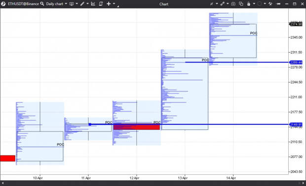
Task: Click the chain link icon
Action: pyautogui.click(x=222, y=4)
